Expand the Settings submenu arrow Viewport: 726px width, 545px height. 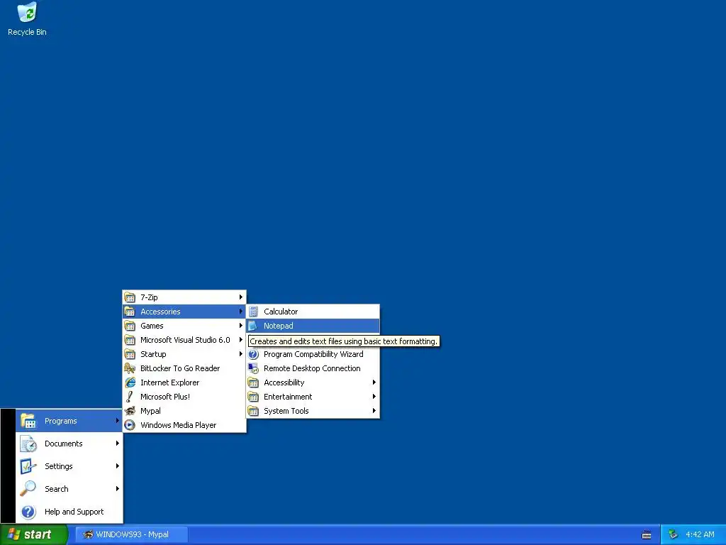point(118,466)
